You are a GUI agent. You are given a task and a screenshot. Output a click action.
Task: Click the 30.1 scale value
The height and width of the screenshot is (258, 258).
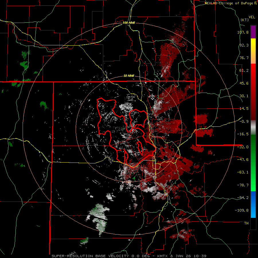[x=244, y=96]
